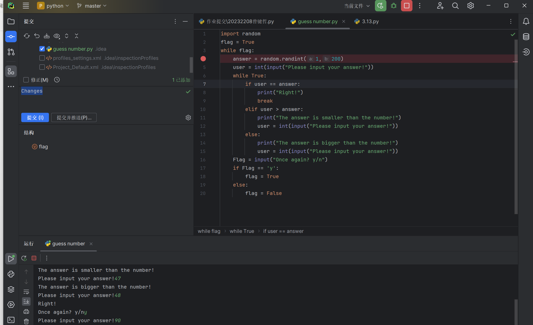Click the Database tool window icon

526,37
